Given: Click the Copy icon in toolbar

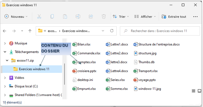Looking at the screenshot, I should coord(52,17).
